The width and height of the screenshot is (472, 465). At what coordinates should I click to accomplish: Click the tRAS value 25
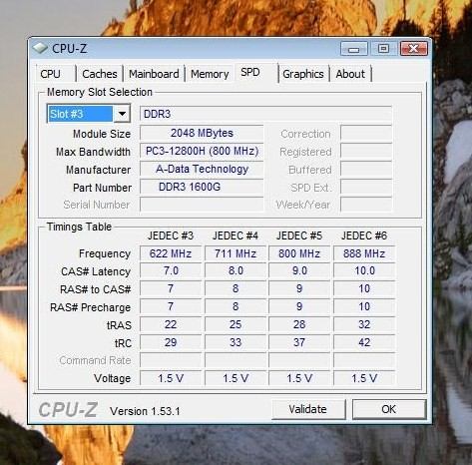click(236, 324)
